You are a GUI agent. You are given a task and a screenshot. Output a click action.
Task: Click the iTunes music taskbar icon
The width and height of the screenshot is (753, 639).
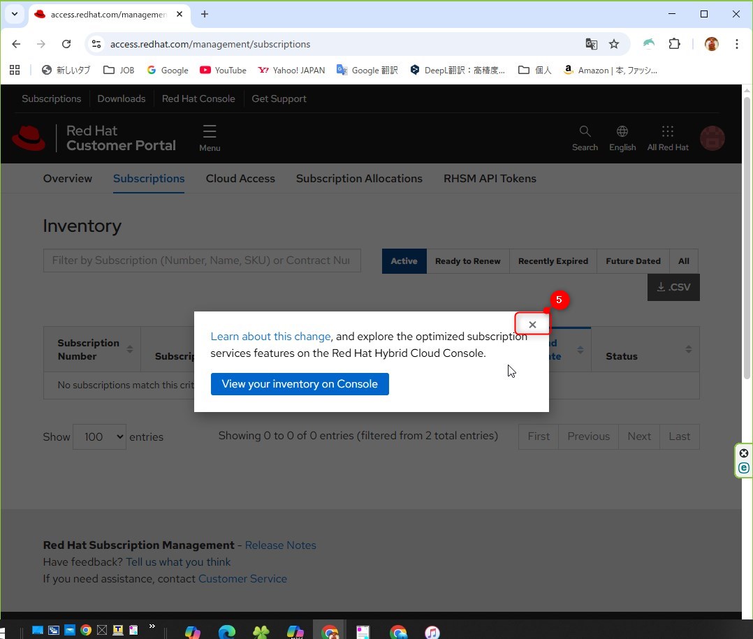coord(432,631)
